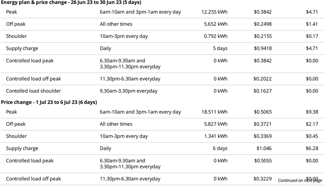This screenshot has height=186, width=326.
Task: Click the '5 days' supply charge quantity
Action: click(x=220, y=48)
